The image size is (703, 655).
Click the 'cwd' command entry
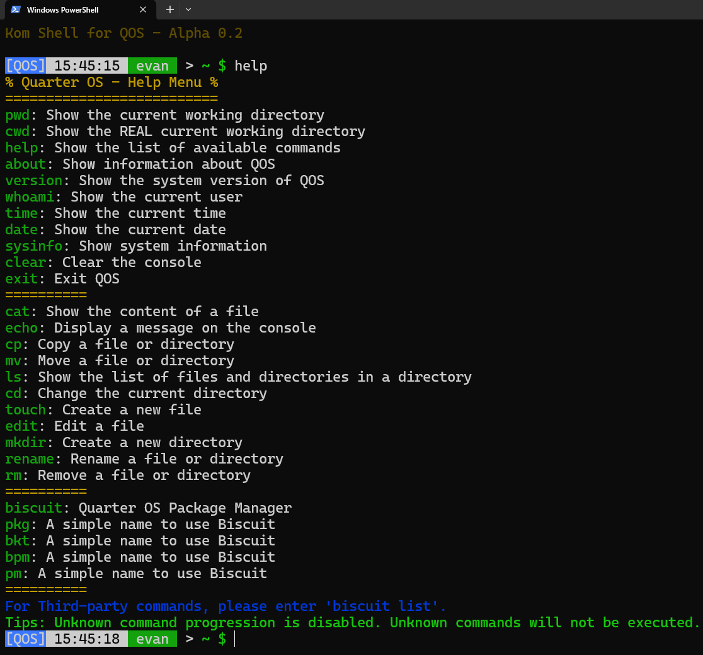pos(185,132)
